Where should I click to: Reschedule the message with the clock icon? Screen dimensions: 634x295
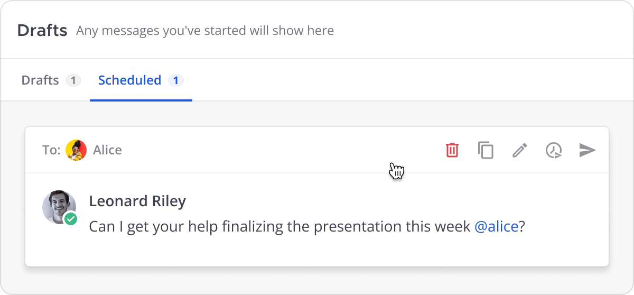tap(553, 150)
